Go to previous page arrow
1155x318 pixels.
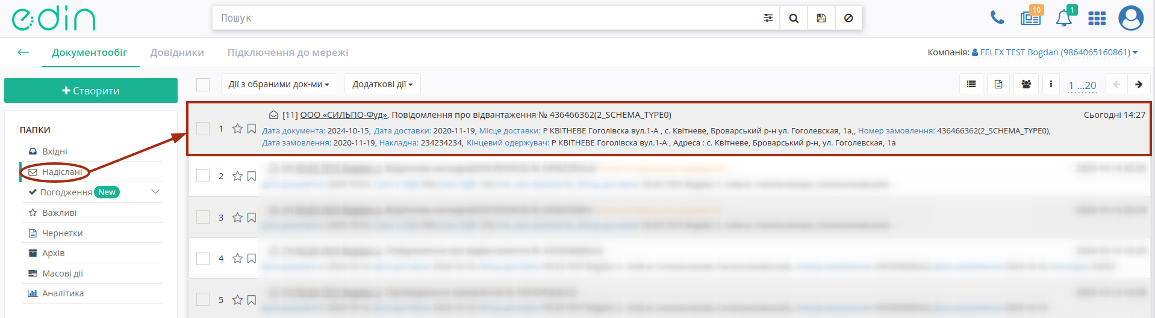coord(1116,84)
